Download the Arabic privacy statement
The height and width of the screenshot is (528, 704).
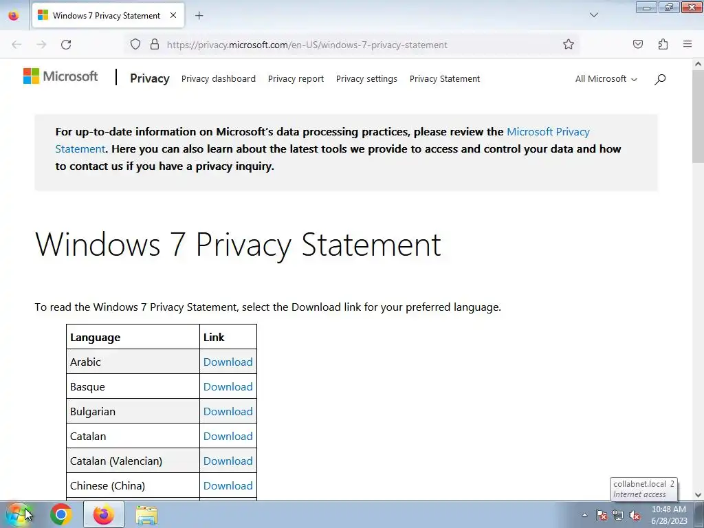tap(228, 362)
